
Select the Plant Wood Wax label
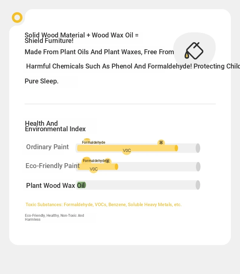pos(50,185)
